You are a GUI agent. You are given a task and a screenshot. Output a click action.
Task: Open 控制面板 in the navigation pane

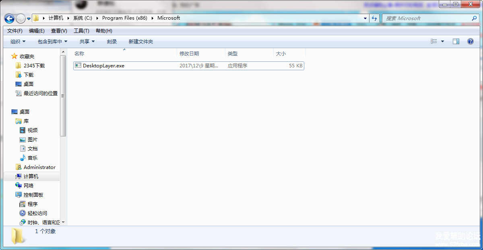click(x=33, y=195)
